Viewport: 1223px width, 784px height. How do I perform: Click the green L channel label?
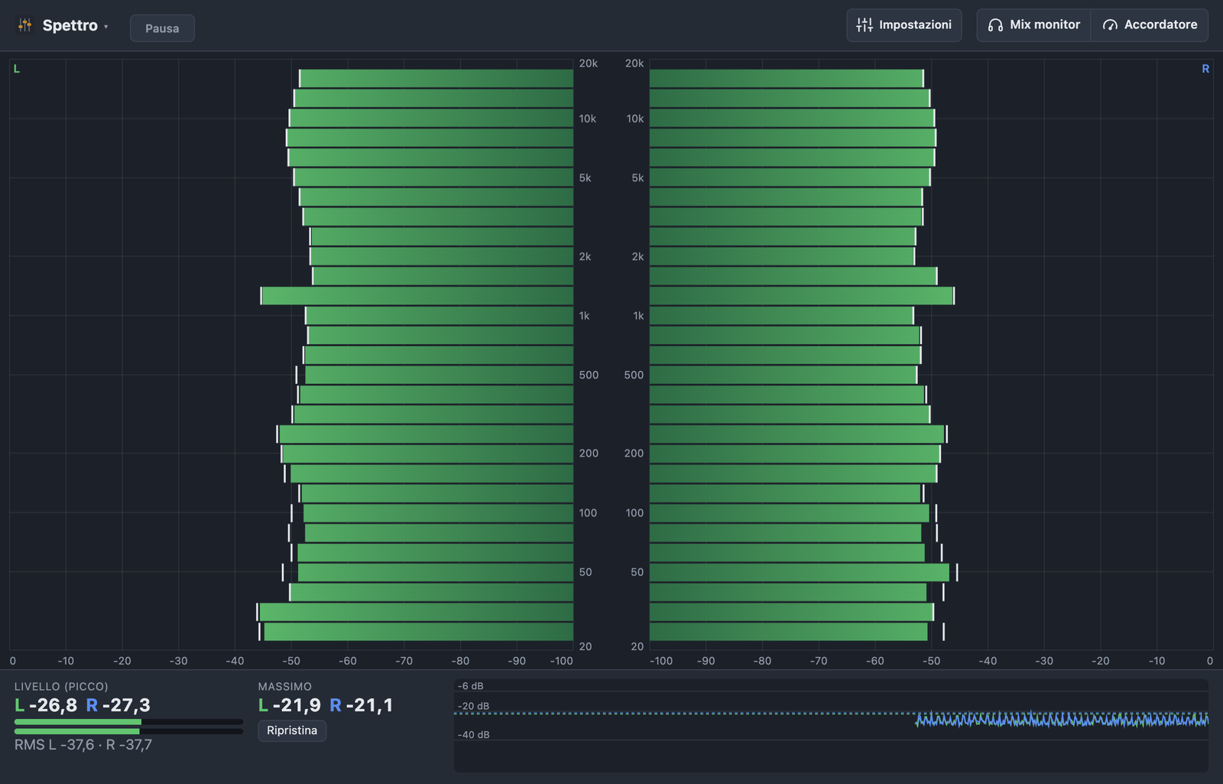(17, 69)
